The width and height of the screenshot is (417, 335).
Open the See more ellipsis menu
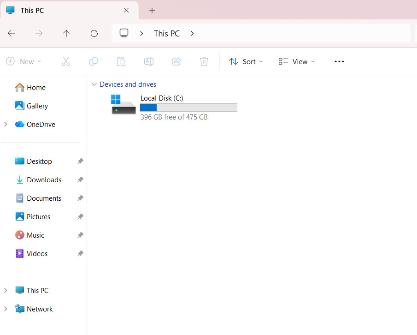click(x=339, y=61)
